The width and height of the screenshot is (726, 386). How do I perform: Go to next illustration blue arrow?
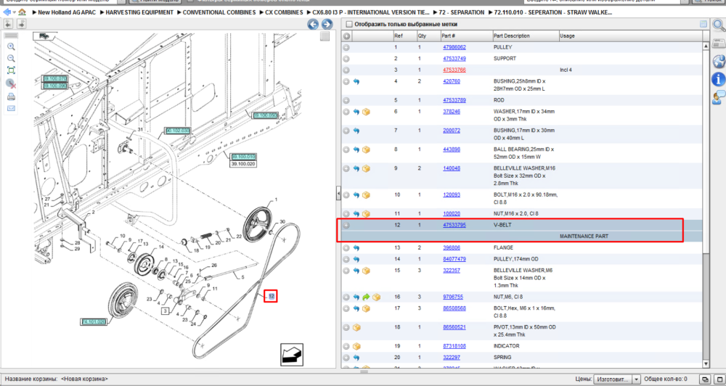(x=327, y=25)
